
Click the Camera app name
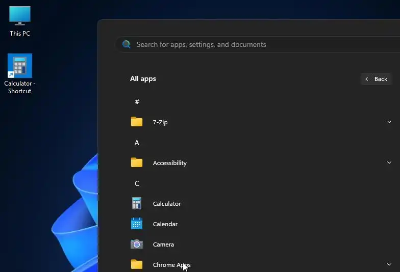click(x=163, y=244)
